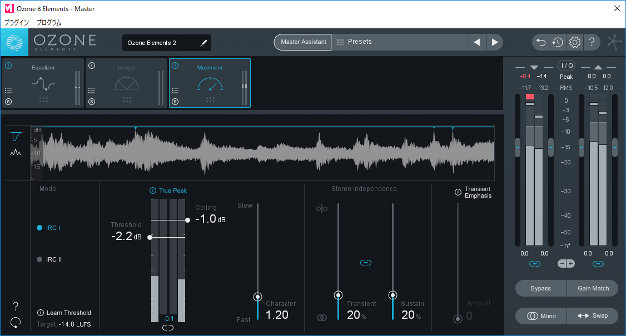
Task: Select the Maximizer module tab
Action: coord(210,83)
